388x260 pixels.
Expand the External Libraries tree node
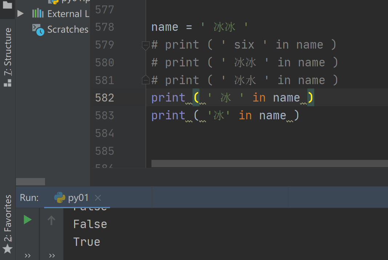[x=21, y=13]
